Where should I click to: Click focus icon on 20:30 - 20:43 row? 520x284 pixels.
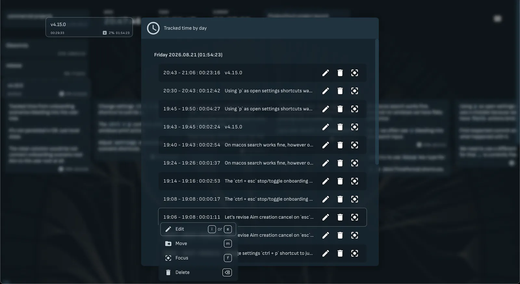[355, 91]
